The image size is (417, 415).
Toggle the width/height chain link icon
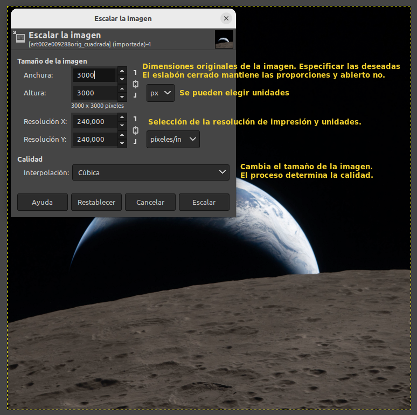135,84
